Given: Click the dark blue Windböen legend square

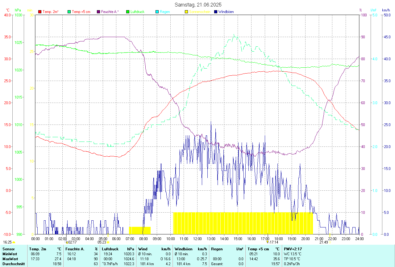Looking at the screenshot, I should (216, 12).
